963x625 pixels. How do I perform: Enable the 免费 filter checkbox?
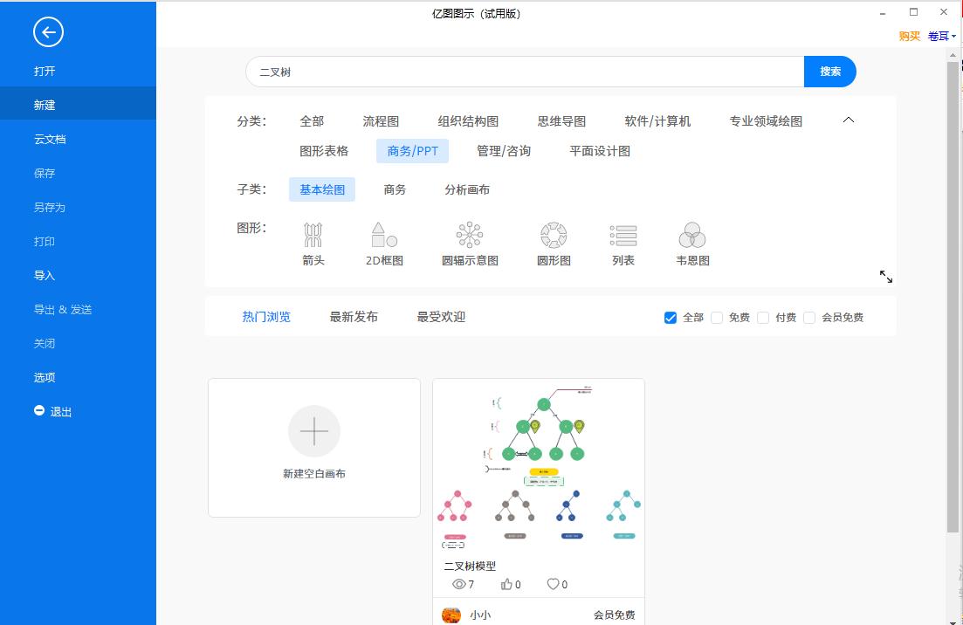click(716, 318)
